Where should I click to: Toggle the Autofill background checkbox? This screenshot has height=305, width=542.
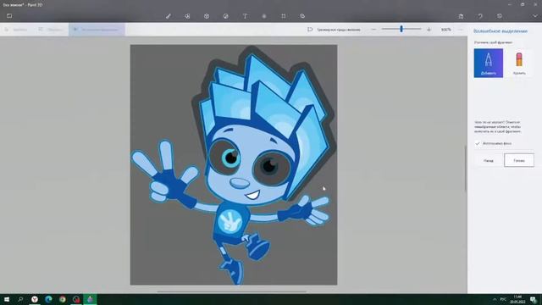coord(478,143)
